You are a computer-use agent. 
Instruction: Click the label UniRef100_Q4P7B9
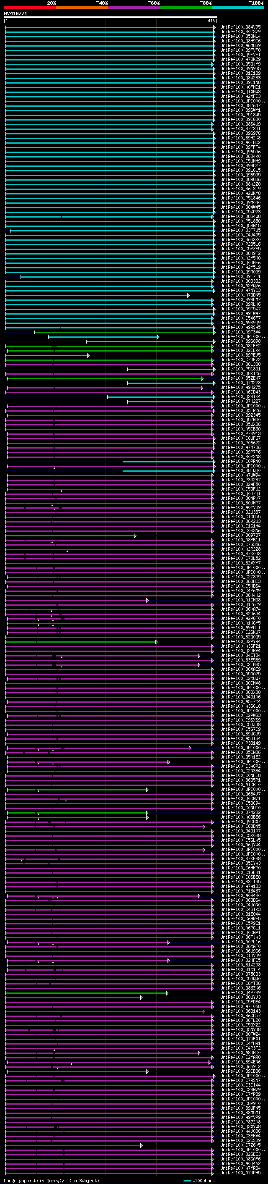240,993
